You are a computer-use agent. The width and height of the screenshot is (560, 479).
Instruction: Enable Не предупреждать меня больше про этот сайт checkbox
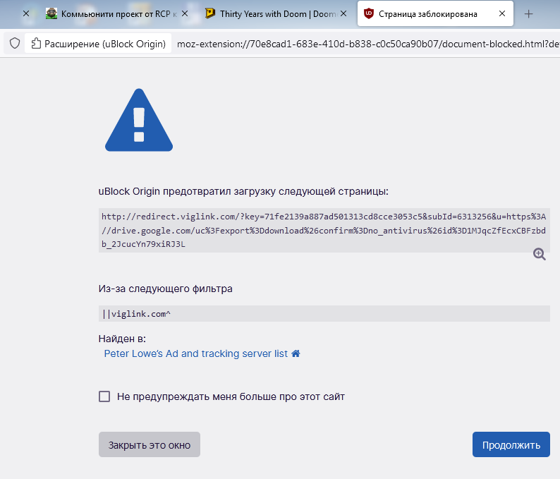point(104,396)
